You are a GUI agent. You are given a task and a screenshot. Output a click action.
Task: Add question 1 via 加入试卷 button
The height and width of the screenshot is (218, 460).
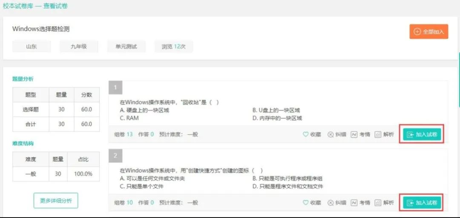pyautogui.click(x=422, y=134)
